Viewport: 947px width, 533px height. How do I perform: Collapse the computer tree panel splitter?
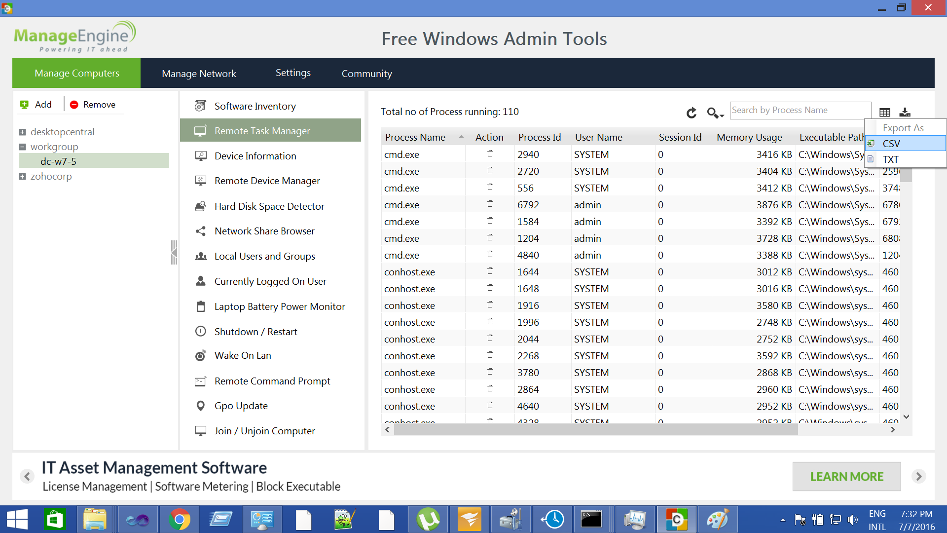pos(174,252)
